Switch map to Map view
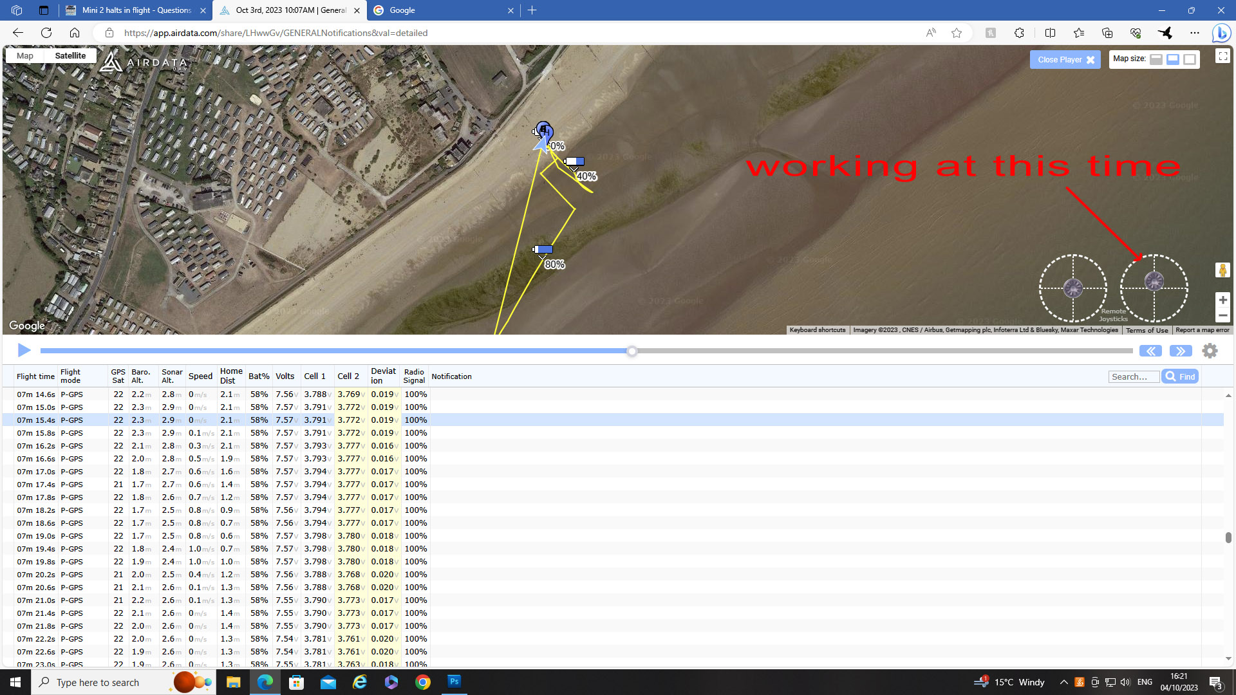1236x695 pixels. click(x=25, y=56)
